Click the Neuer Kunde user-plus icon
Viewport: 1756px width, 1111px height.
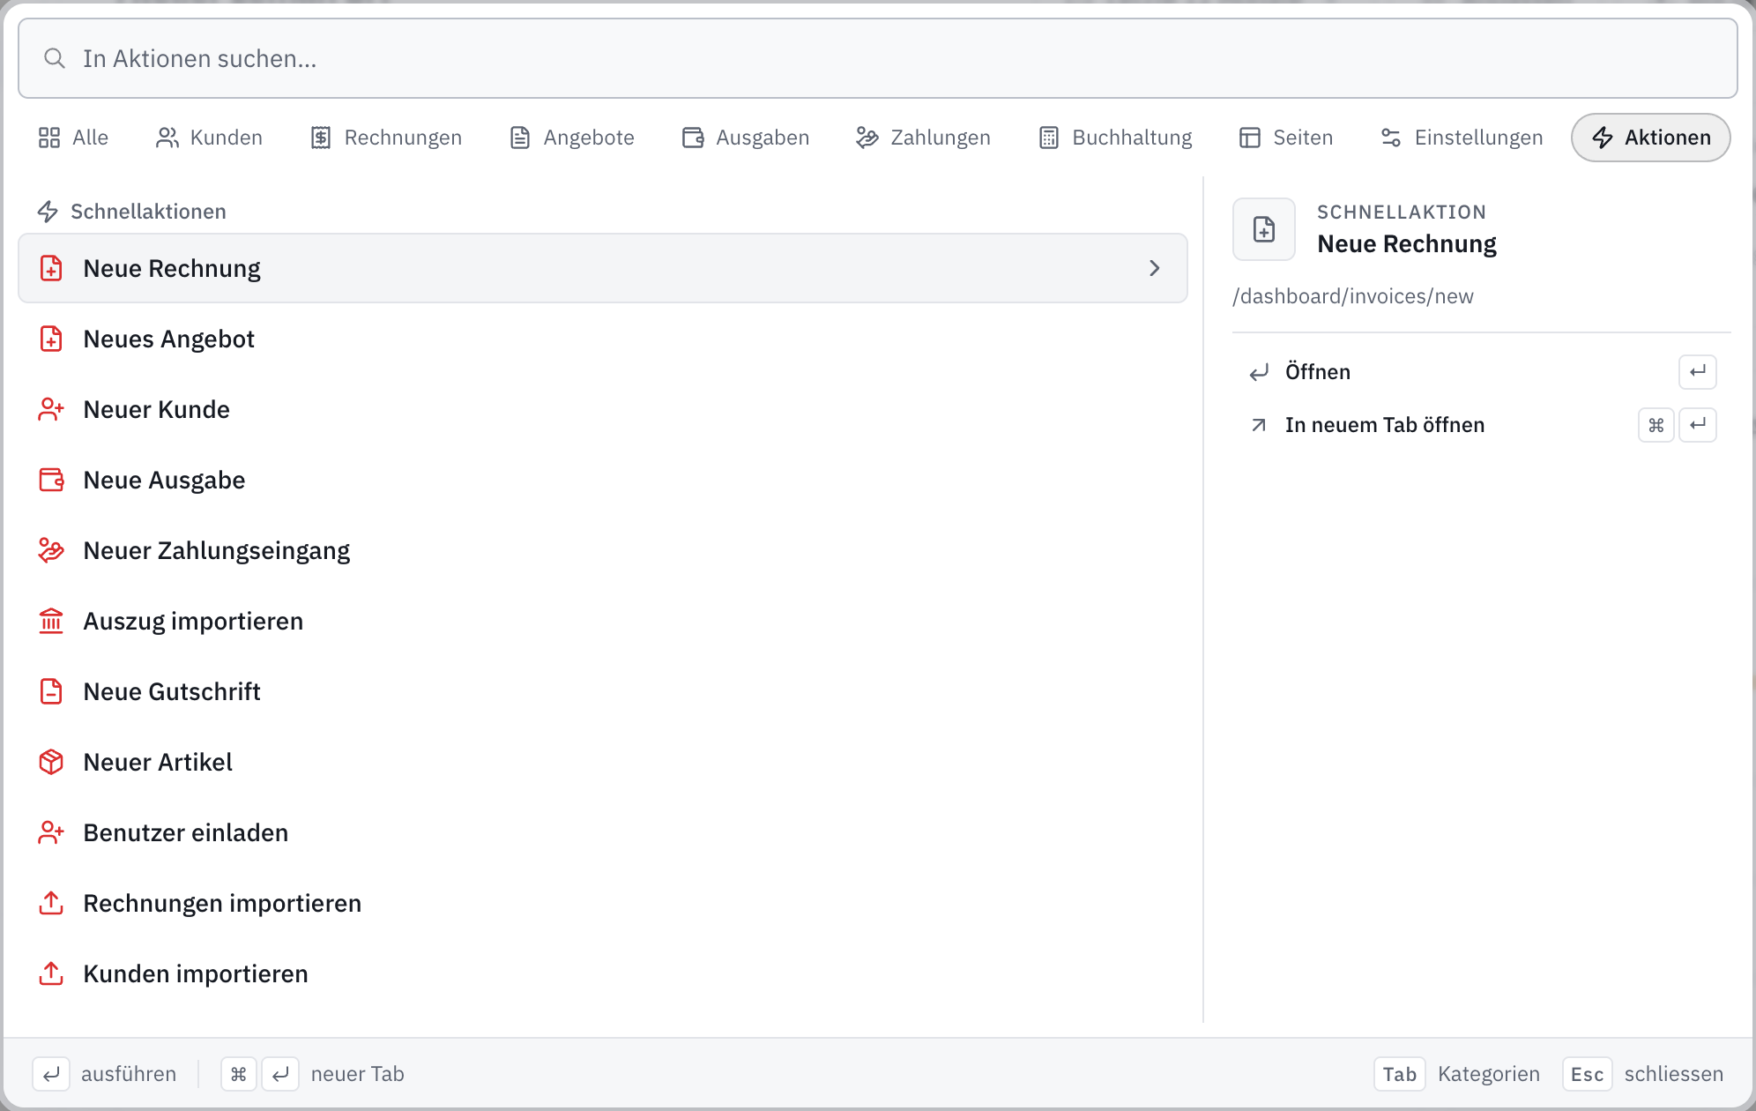tap(51, 409)
